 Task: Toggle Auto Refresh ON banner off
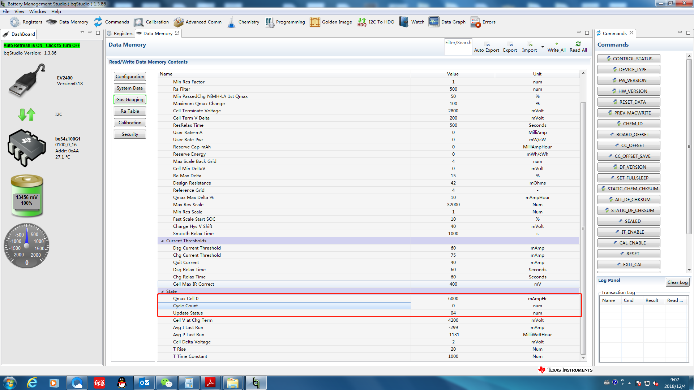(x=42, y=45)
